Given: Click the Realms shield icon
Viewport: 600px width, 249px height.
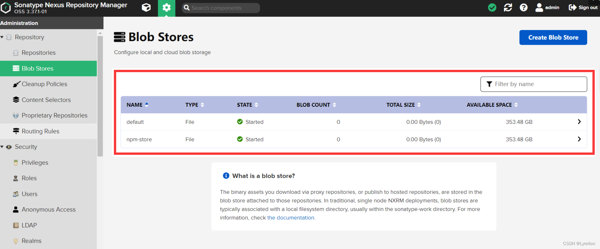Looking at the screenshot, I should pos(15,241).
